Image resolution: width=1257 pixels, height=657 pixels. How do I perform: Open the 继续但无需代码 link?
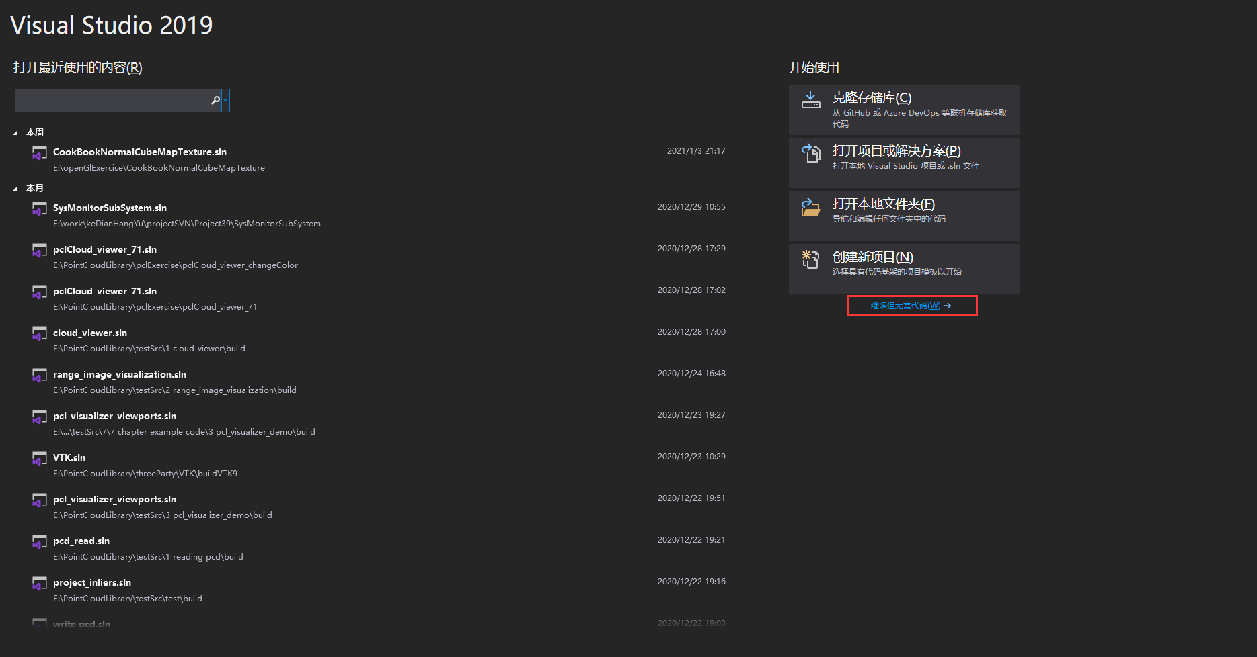point(911,306)
